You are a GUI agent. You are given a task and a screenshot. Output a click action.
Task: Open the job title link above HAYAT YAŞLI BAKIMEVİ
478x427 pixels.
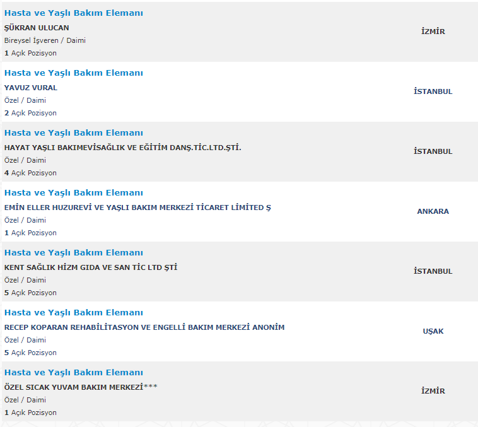(73, 133)
